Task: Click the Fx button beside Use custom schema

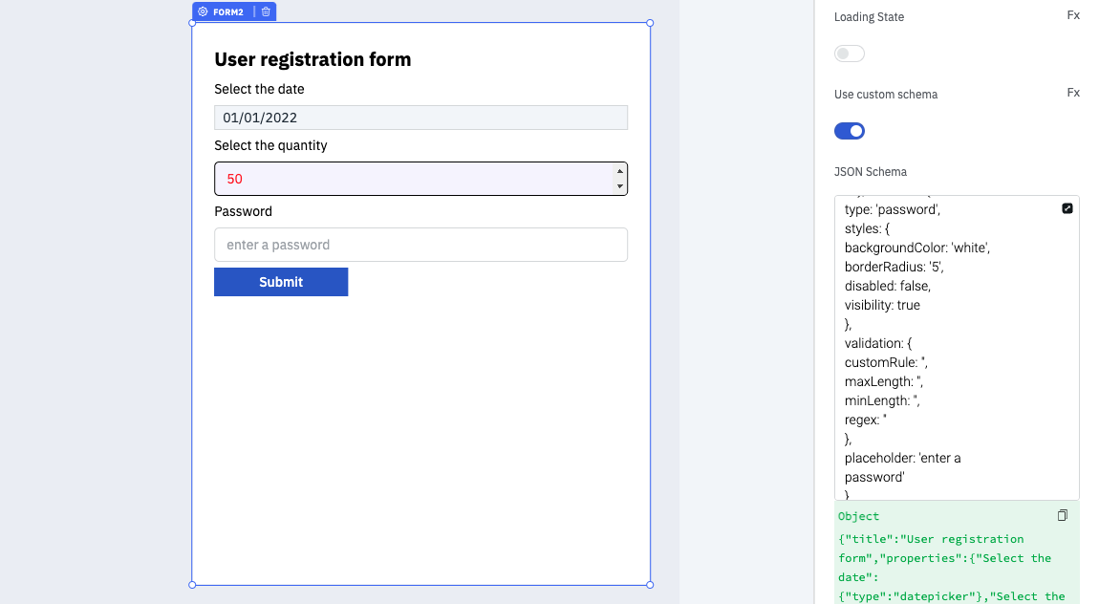Action: coord(1073,93)
